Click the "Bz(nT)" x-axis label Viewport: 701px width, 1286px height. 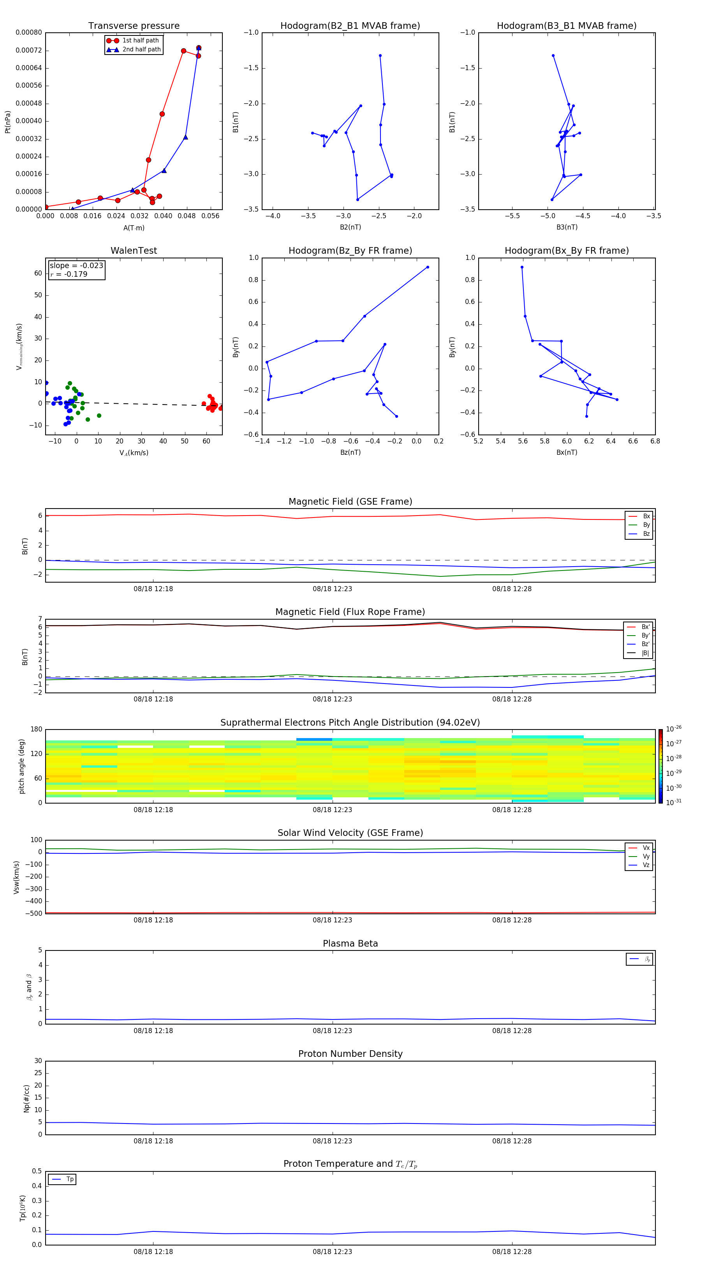(350, 452)
